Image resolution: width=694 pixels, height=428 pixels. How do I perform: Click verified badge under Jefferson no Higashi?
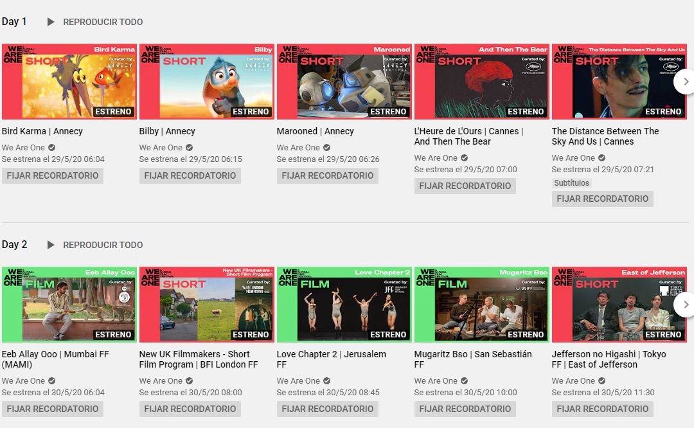pos(601,380)
